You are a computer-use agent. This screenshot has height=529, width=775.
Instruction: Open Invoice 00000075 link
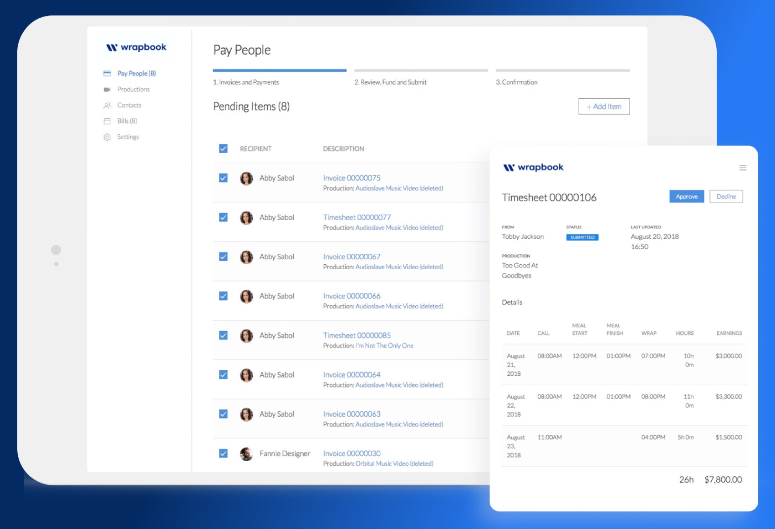pyautogui.click(x=351, y=178)
